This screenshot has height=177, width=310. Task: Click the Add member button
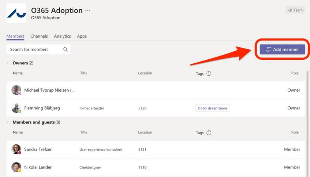282,49
